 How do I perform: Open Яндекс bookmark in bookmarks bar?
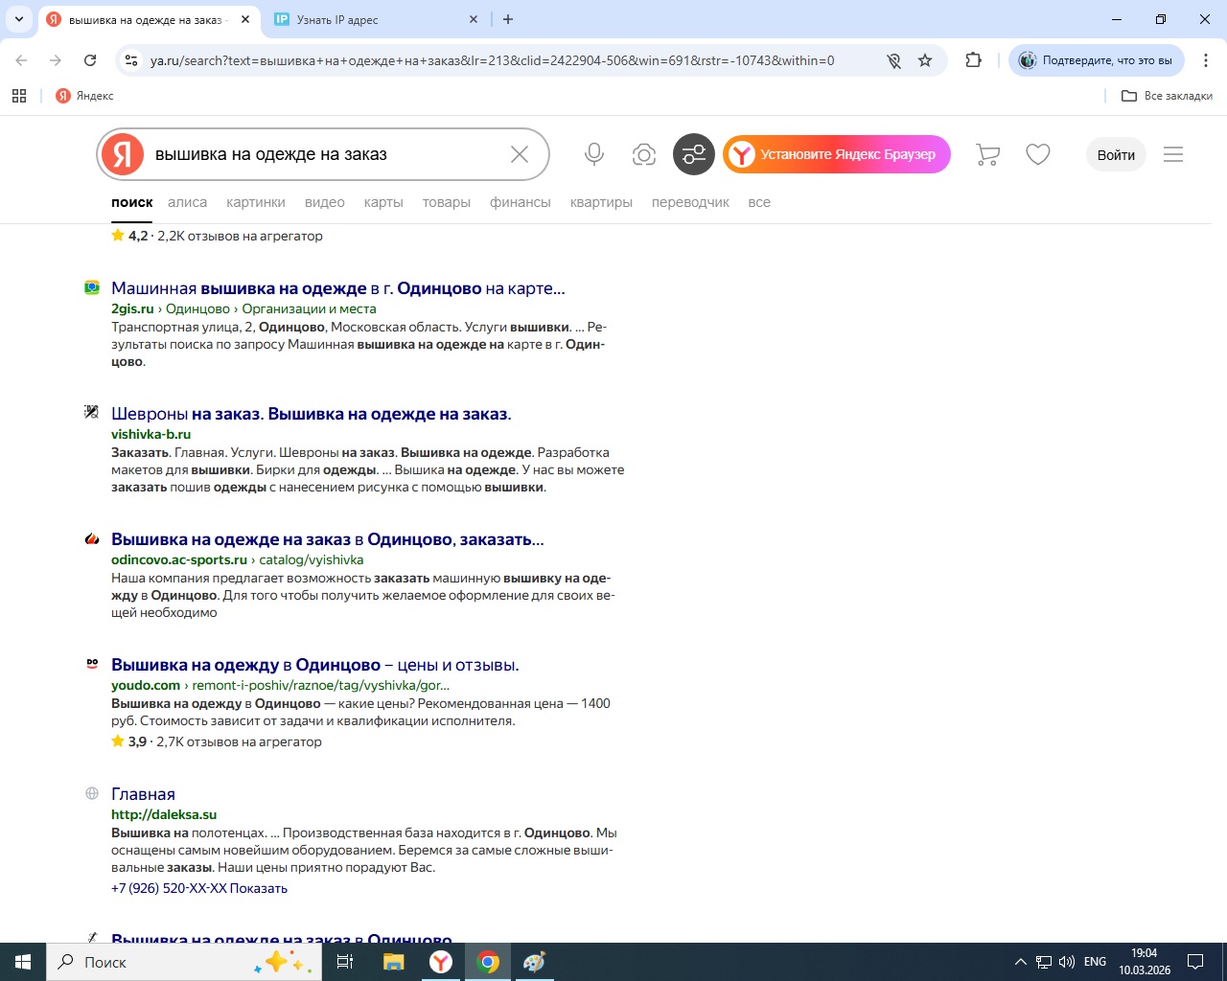(x=84, y=96)
